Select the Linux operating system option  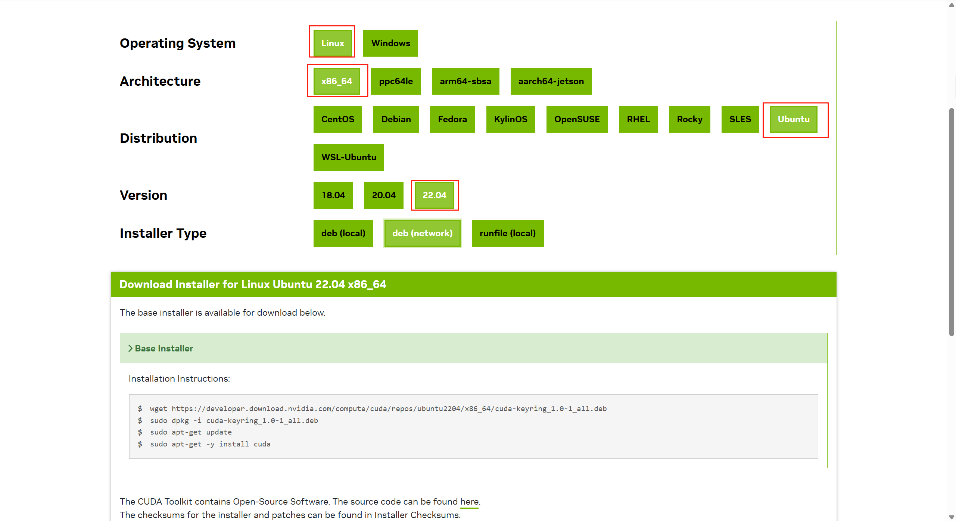332,43
